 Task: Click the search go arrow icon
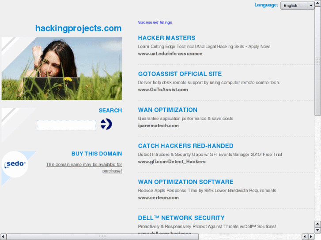tap(106, 124)
